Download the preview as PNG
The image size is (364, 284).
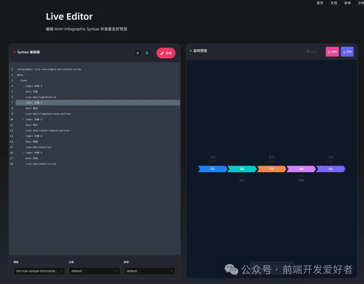(x=332, y=52)
